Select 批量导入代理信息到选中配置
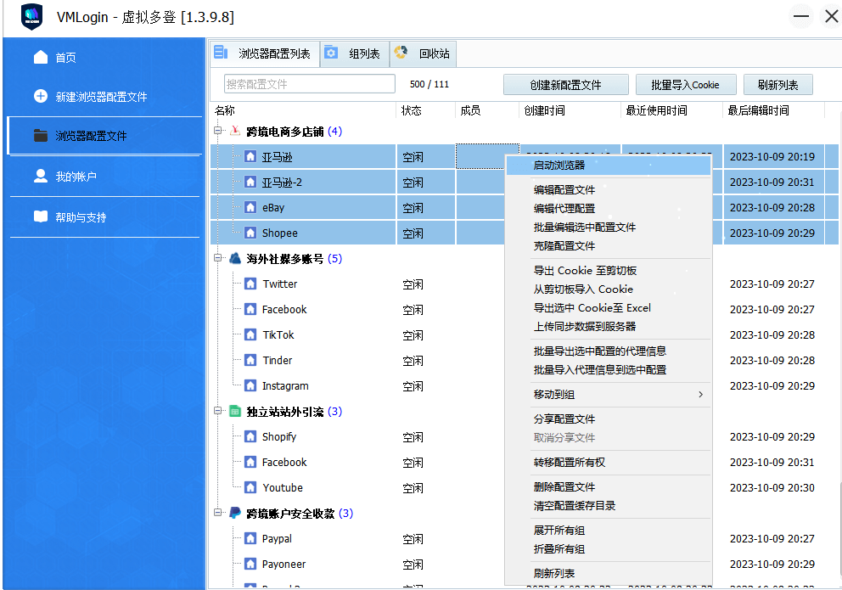Viewport: 842px width, 590px height. (609, 370)
